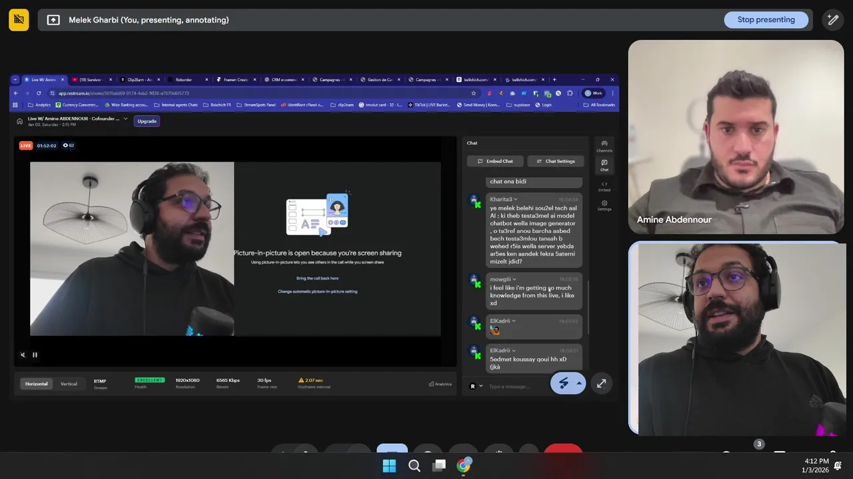Viewport: 853px width, 479px height.
Task: Click the Upgrade button
Action: 147,121
